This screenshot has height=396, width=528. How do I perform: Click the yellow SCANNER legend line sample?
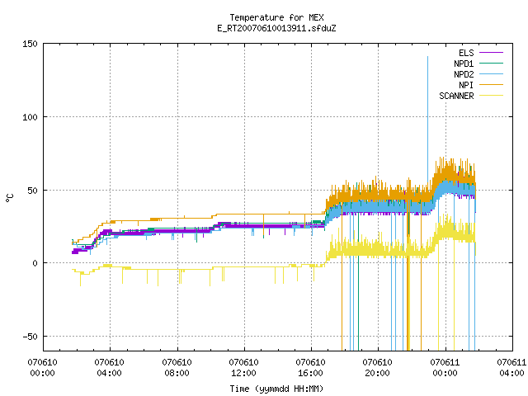point(492,96)
